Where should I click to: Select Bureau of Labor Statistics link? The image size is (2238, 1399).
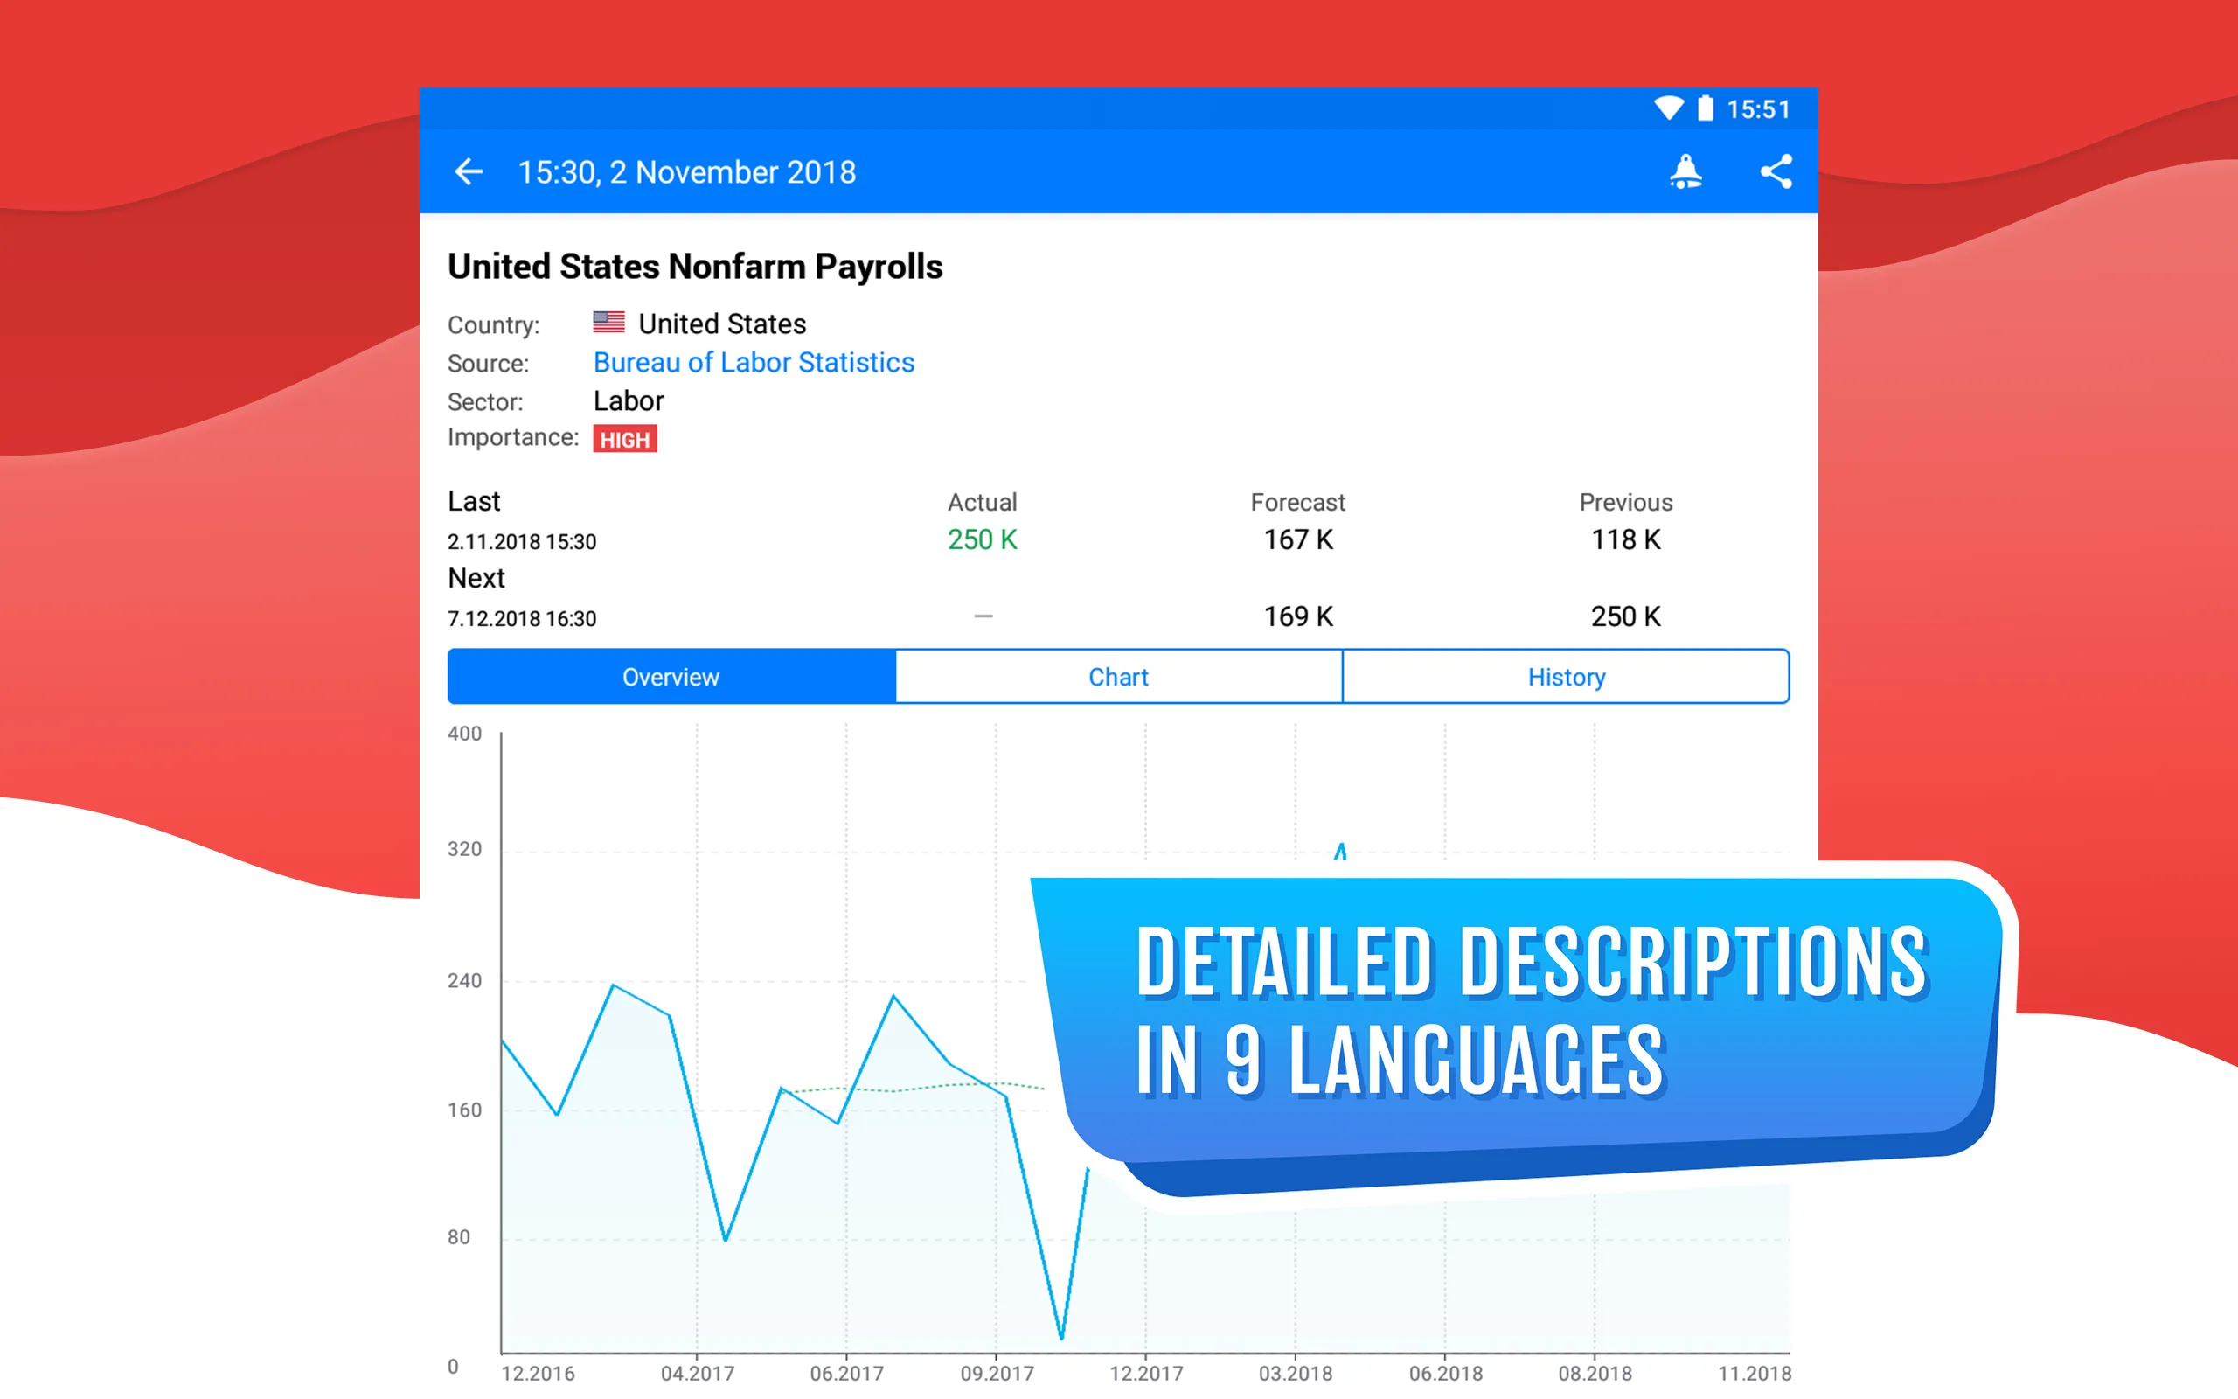point(753,361)
